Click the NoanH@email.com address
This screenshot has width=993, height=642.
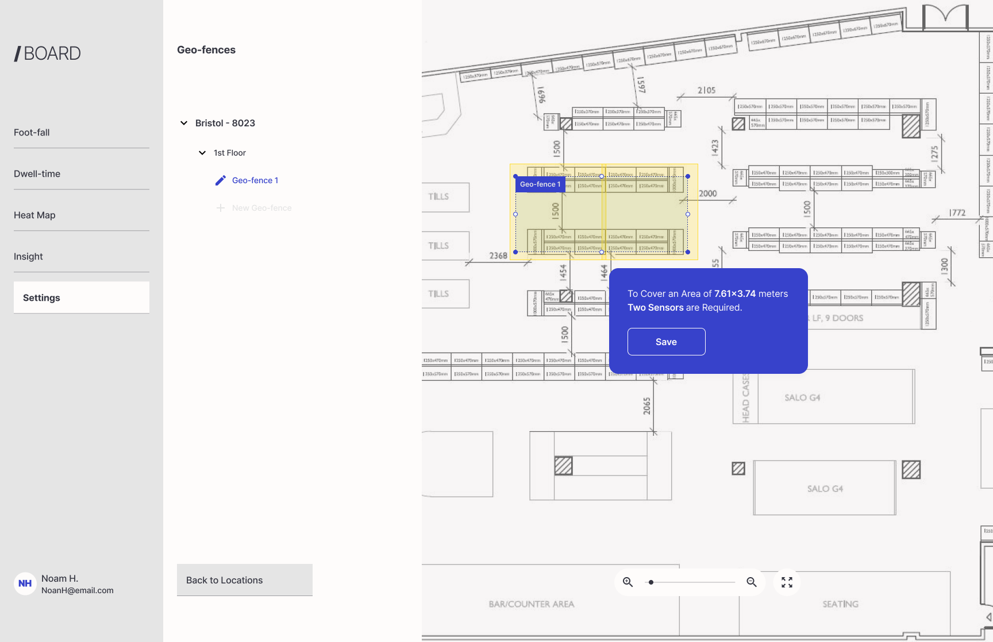point(78,590)
